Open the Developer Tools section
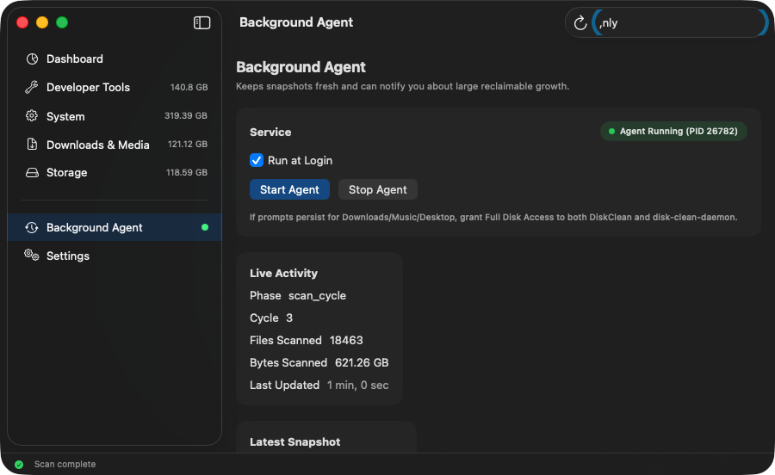The image size is (775, 475). coord(115,87)
